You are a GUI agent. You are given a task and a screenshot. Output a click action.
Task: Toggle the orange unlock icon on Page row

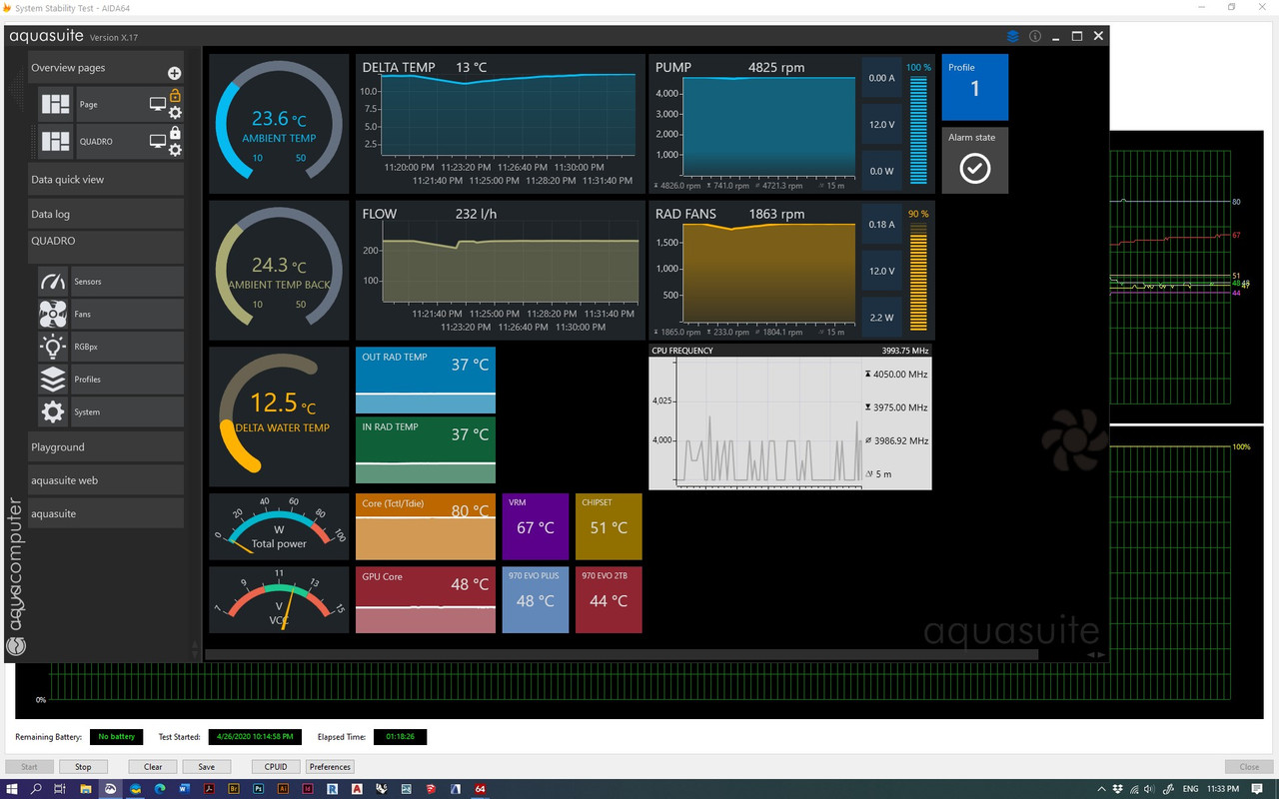pos(175,96)
